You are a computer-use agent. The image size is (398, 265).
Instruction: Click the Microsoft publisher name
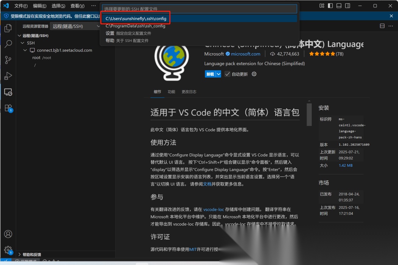(214, 54)
